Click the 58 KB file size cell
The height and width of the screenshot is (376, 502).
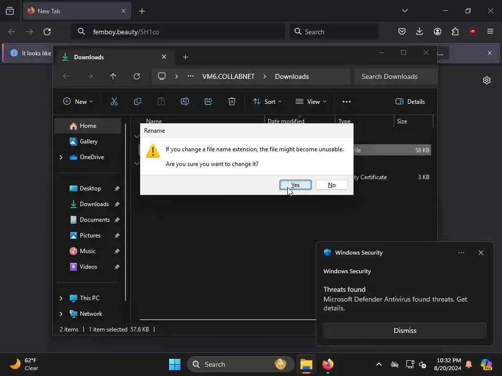pos(422,150)
